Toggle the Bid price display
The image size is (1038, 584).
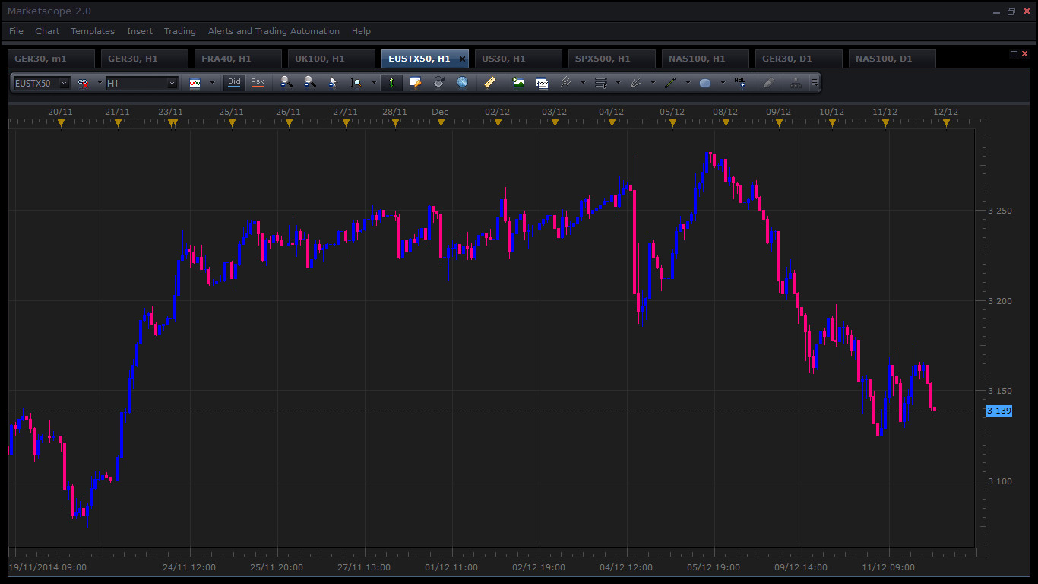pos(234,82)
